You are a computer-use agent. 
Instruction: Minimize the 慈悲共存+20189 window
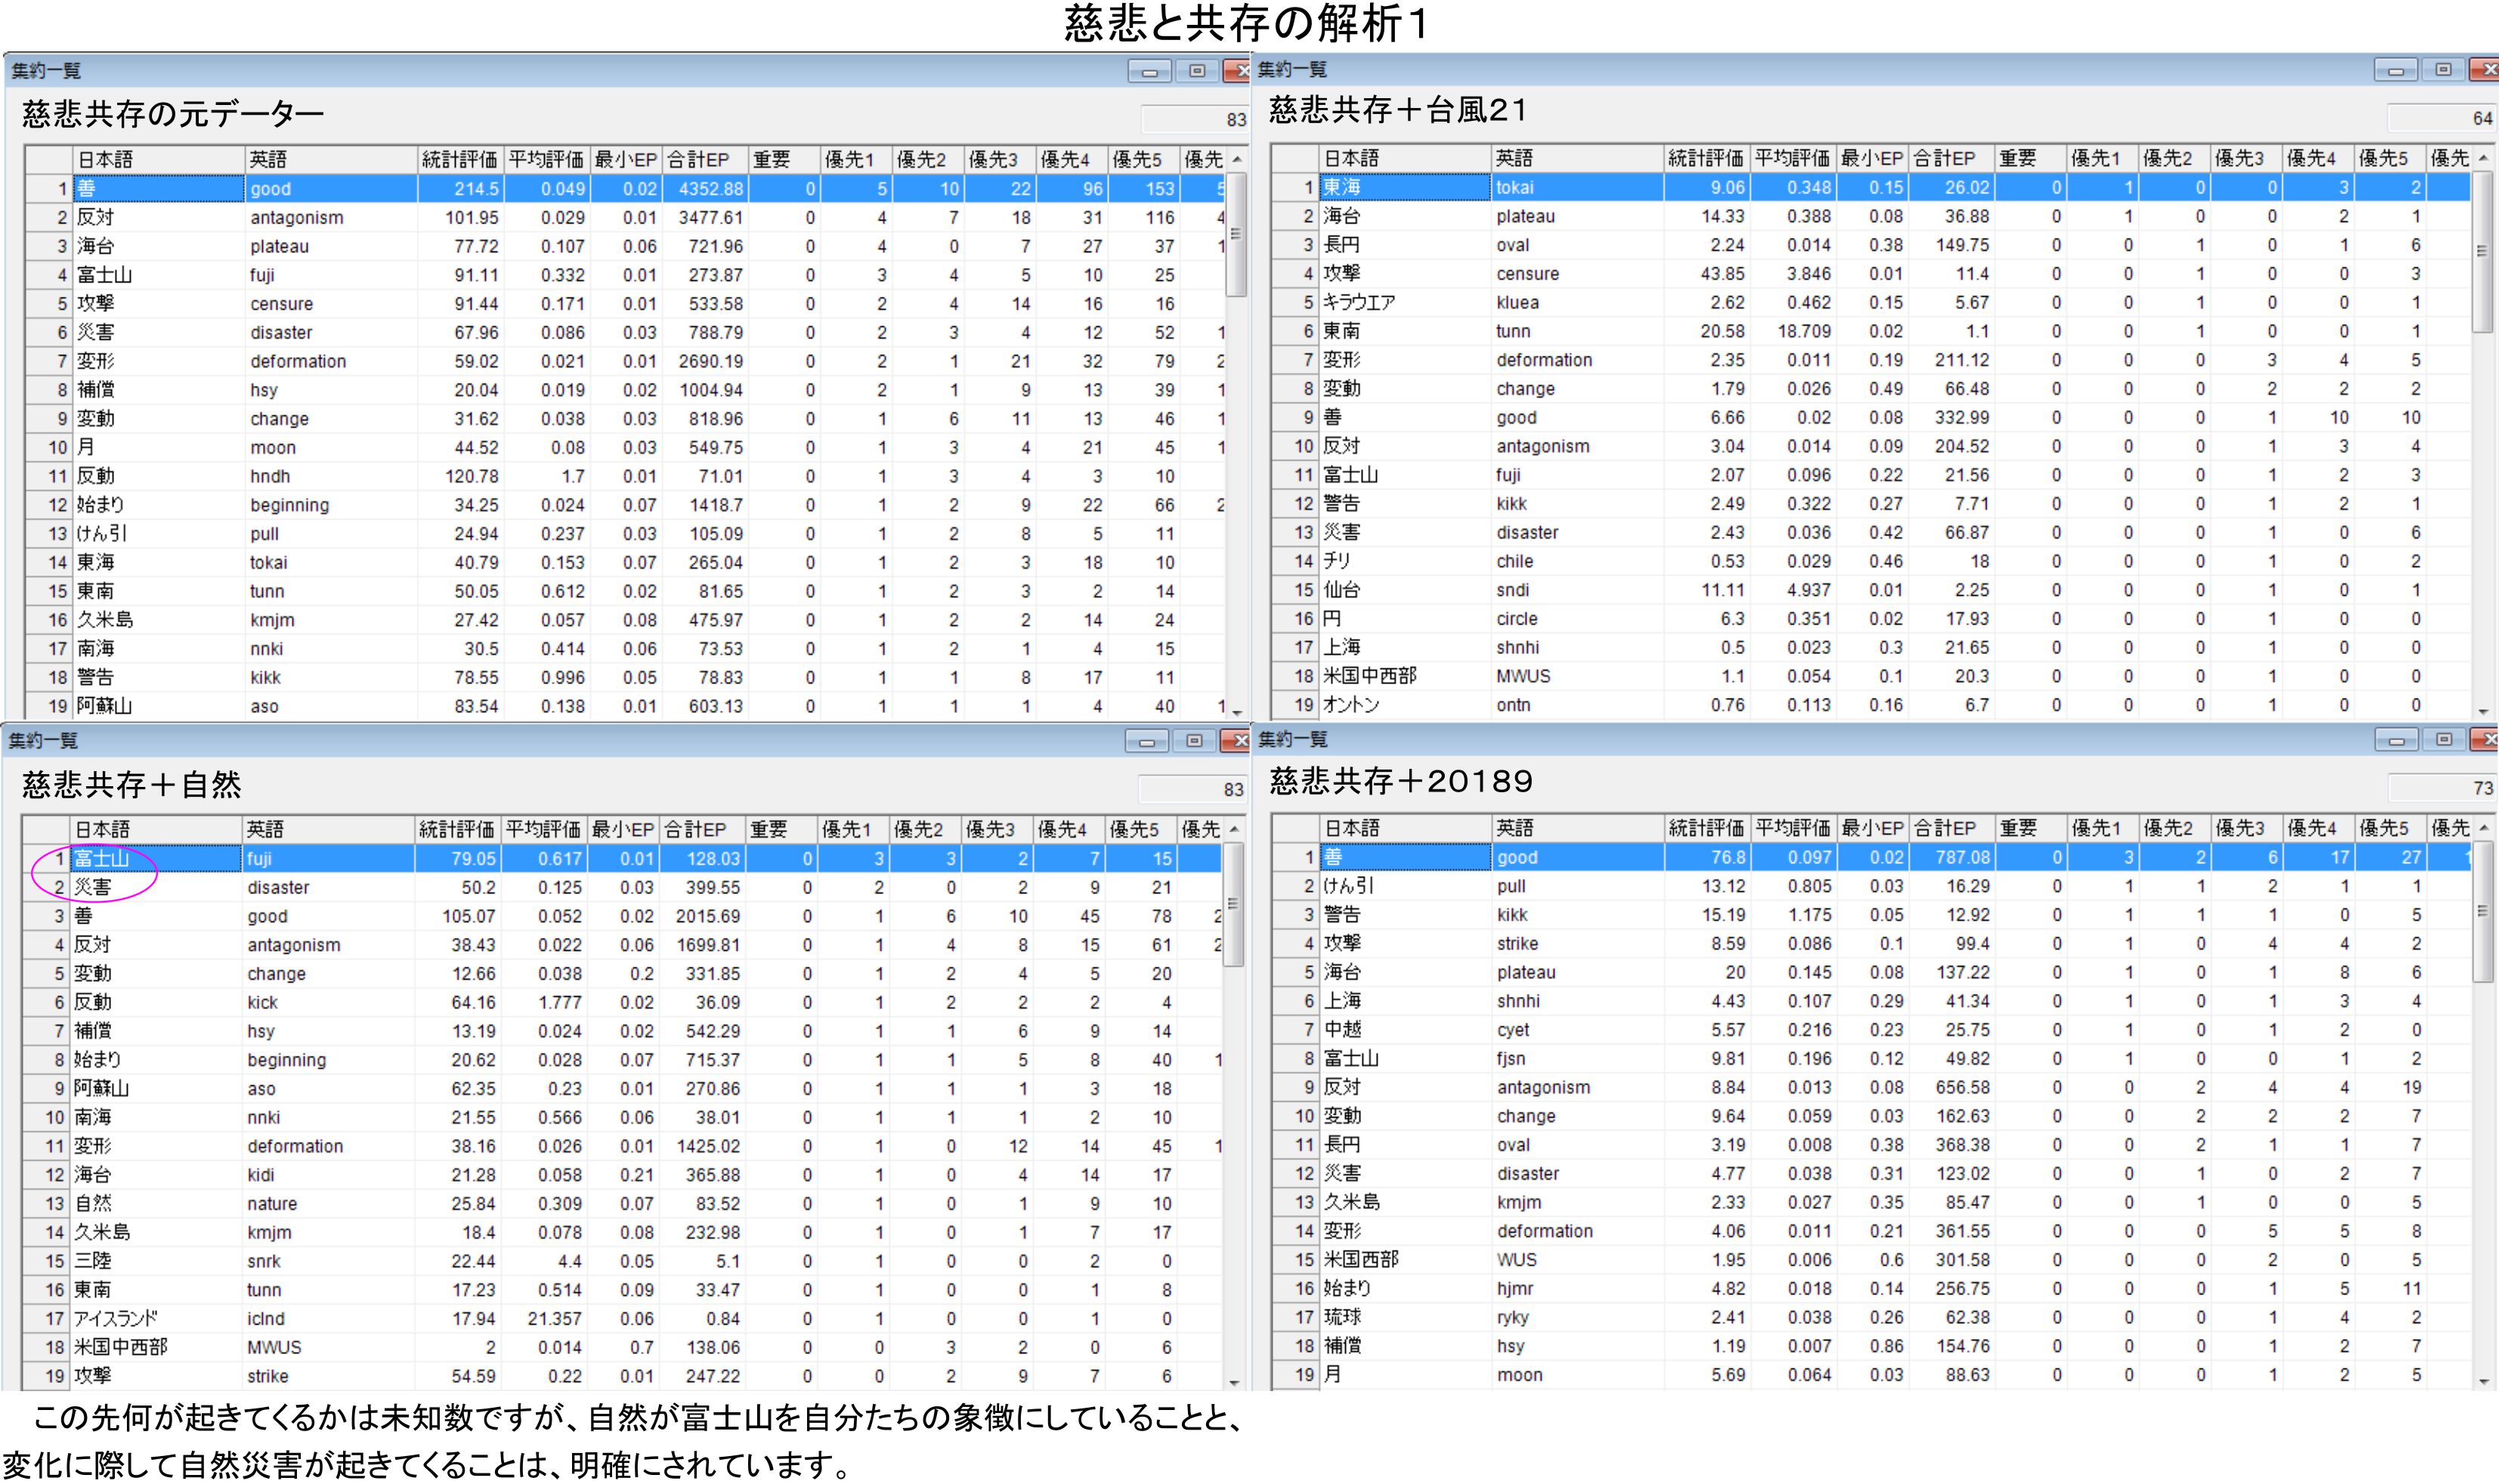pyautogui.click(x=2396, y=741)
